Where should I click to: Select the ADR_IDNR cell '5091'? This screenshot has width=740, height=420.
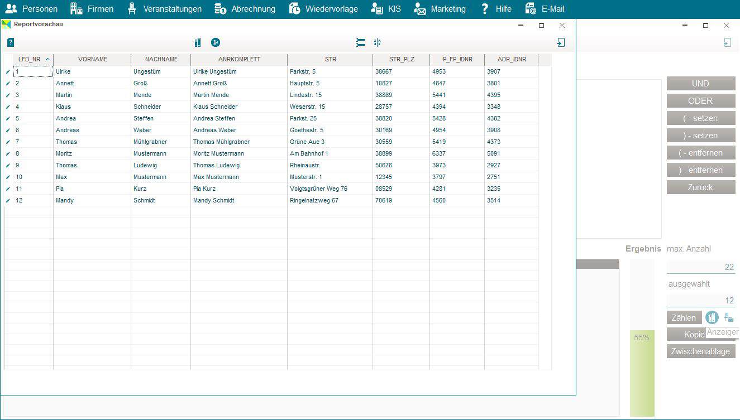click(x=511, y=154)
